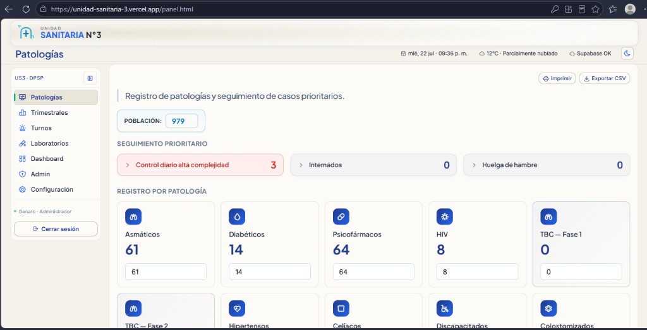
Task: Click the Diabéticos droplet icon
Action: [238, 216]
